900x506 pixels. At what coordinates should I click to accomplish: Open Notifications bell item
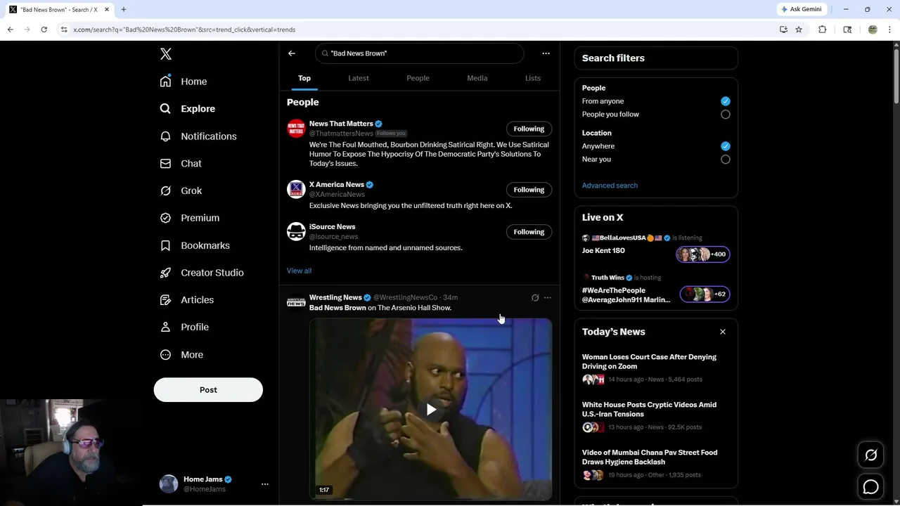198,136
